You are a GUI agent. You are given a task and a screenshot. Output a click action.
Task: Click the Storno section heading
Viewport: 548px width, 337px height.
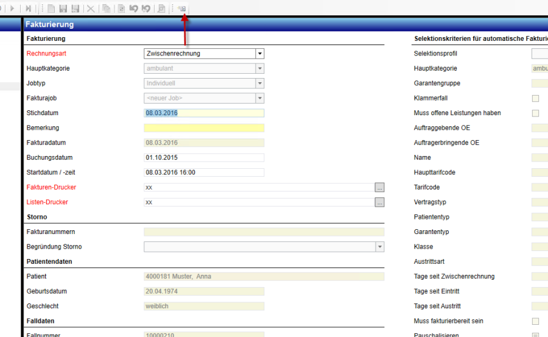[37, 217]
